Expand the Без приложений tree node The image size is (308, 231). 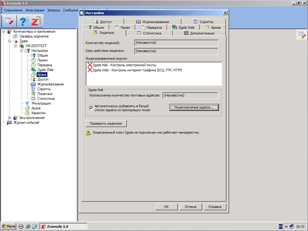[x=9, y=118]
